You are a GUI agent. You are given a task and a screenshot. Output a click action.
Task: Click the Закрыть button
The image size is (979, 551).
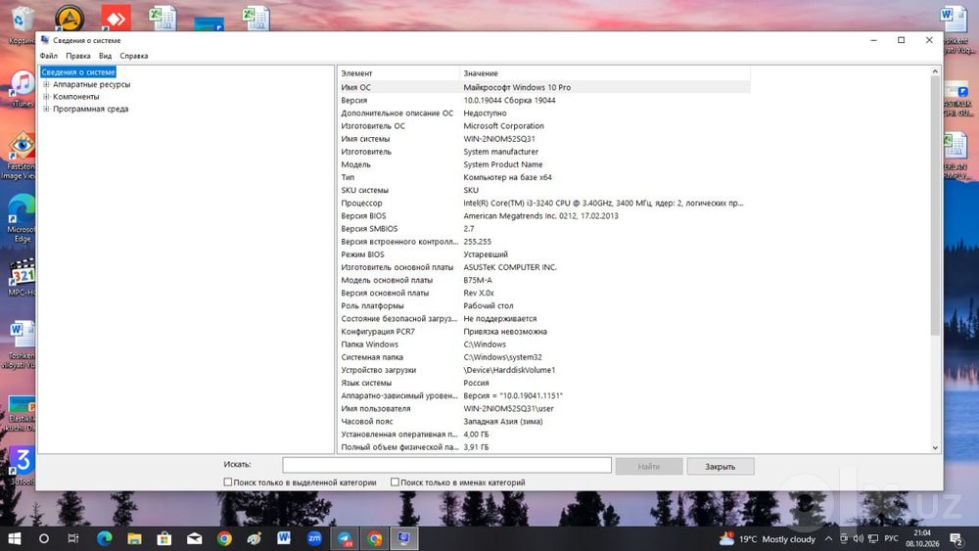point(720,466)
